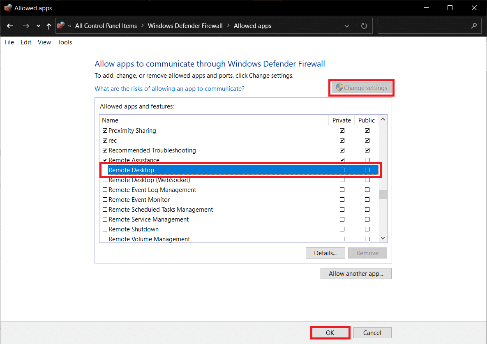Click the search magnifier icon

coord(474,26)
